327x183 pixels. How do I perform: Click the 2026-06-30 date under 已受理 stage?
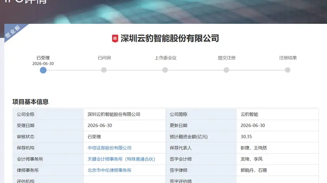(x=43, y=64)
